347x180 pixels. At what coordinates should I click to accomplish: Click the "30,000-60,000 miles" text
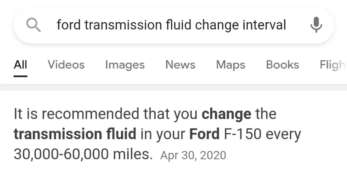83,154
